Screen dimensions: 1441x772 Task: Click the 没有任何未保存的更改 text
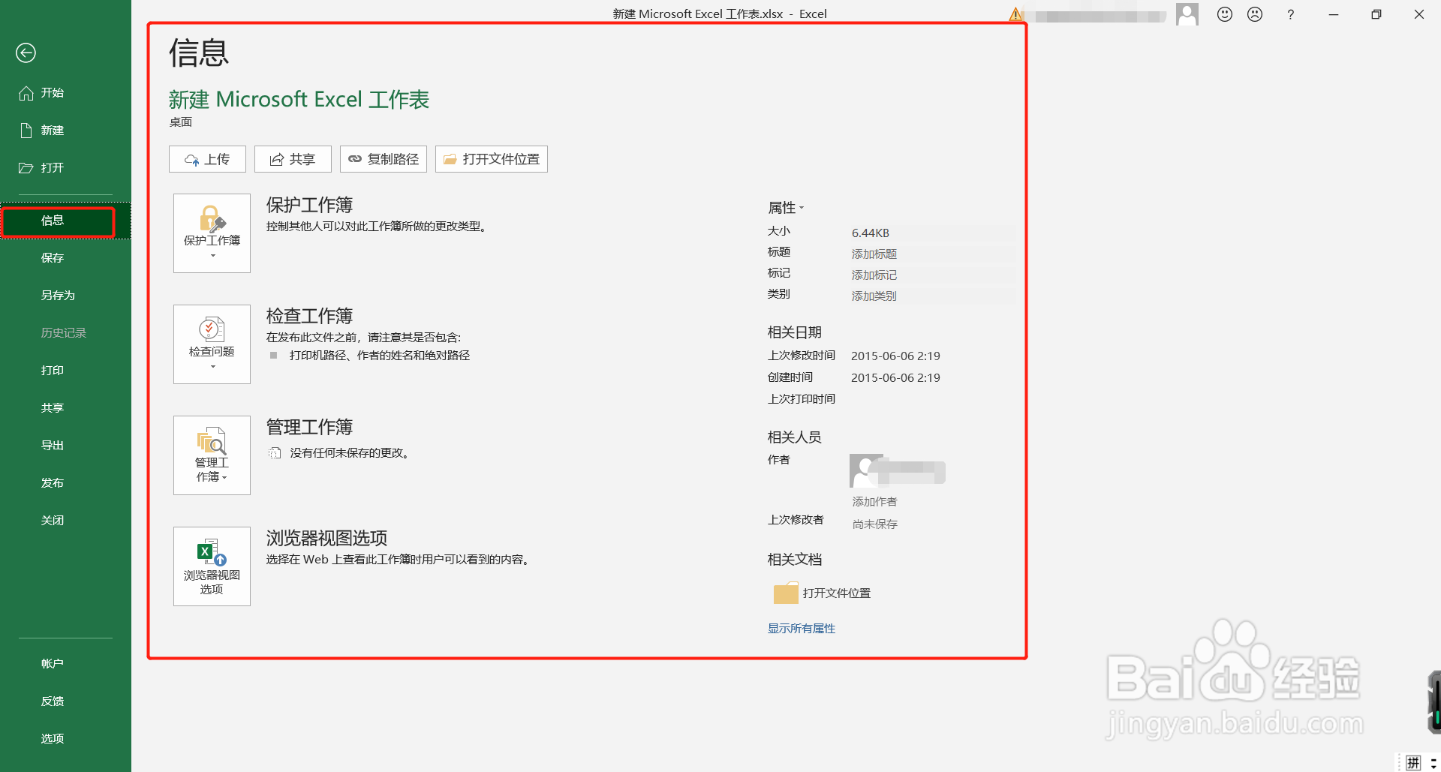[350, 453]
